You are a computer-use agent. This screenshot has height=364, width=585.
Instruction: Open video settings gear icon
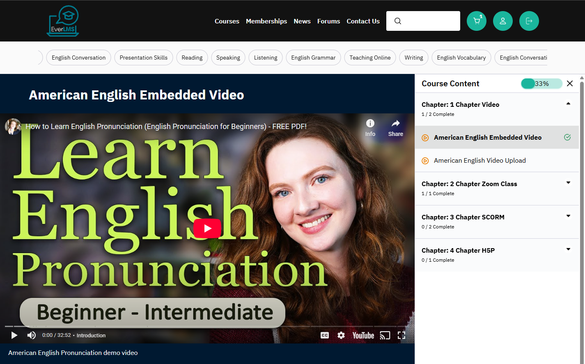pyautogui.click(x=341, y=335)
